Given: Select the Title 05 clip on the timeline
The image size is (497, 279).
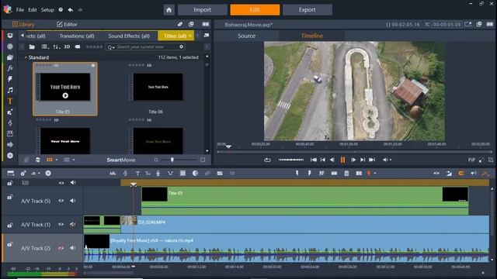Looking at the screenshot, I should [305, 200].
